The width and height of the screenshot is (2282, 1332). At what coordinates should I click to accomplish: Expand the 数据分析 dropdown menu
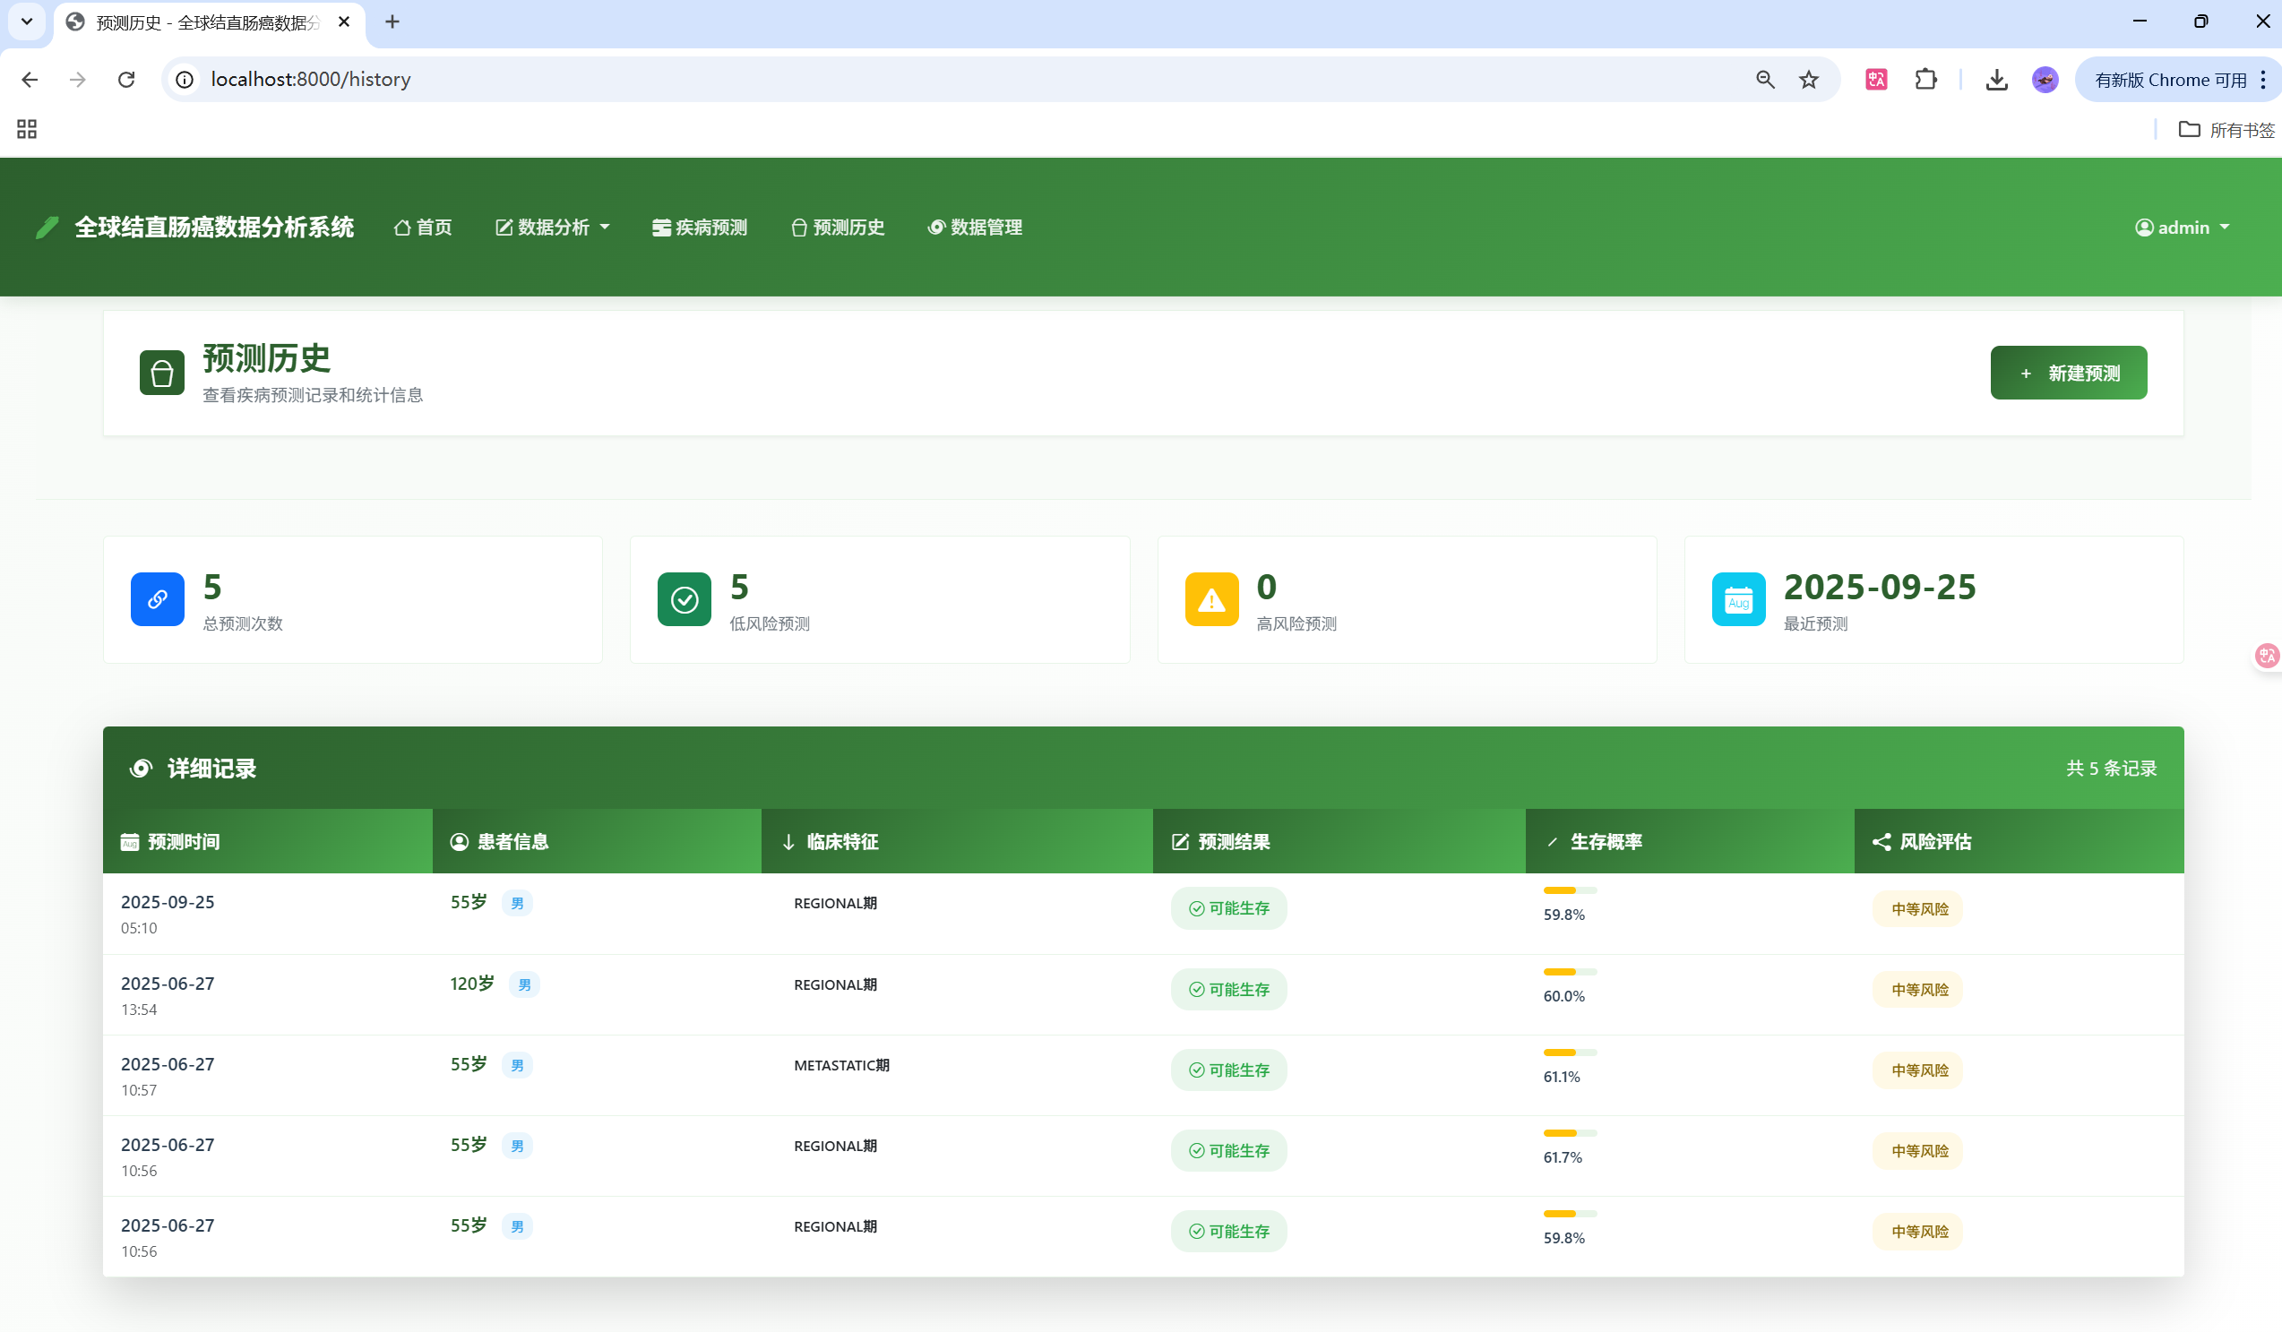[553, 228]
